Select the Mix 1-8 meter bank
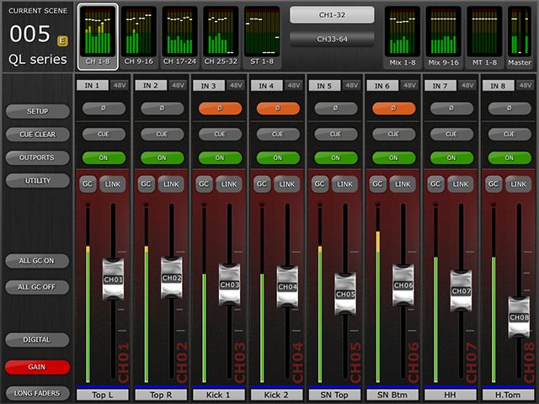This screenshot has height=404, width=539. pos(403,37)
